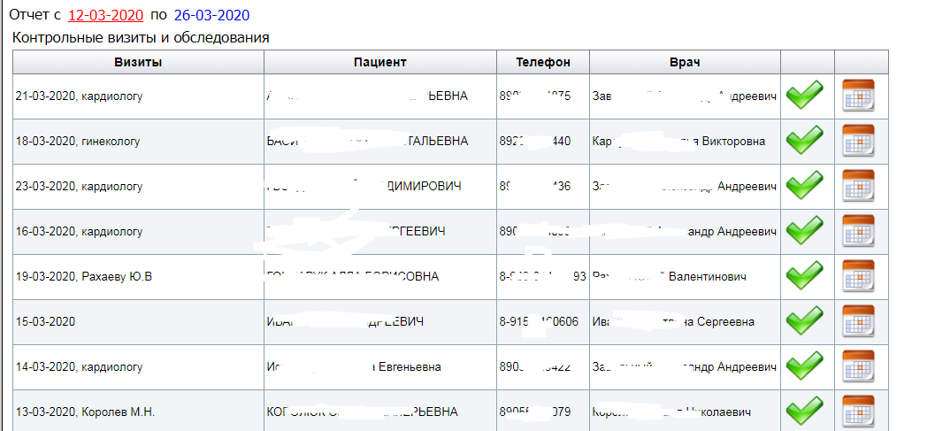The width and height of the screenshot is (935, 431).
Task: Click the Врач column header
Action: (x=685, y=62)
